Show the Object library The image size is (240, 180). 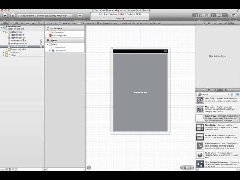(x=220, y=90)
